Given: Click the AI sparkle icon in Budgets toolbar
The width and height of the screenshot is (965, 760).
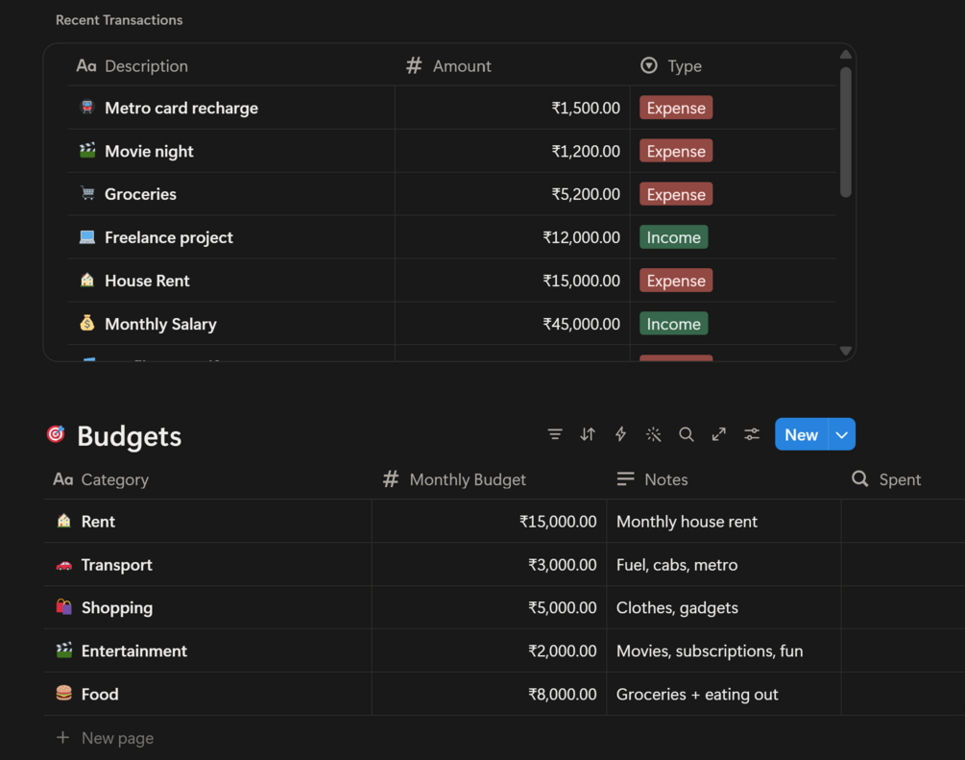Looking at the screenshot, I should click(x=654, y=434).
